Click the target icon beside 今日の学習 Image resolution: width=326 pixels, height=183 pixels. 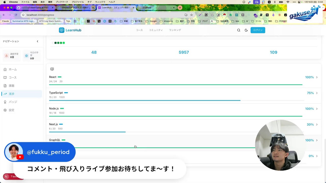tap(26, 56)
